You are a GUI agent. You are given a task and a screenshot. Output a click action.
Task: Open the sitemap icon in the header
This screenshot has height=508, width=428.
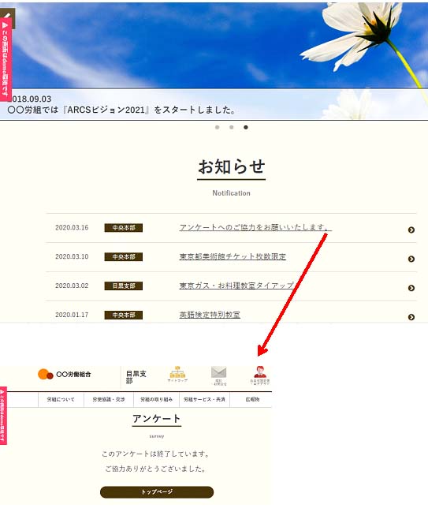click(x=177, y=374)
